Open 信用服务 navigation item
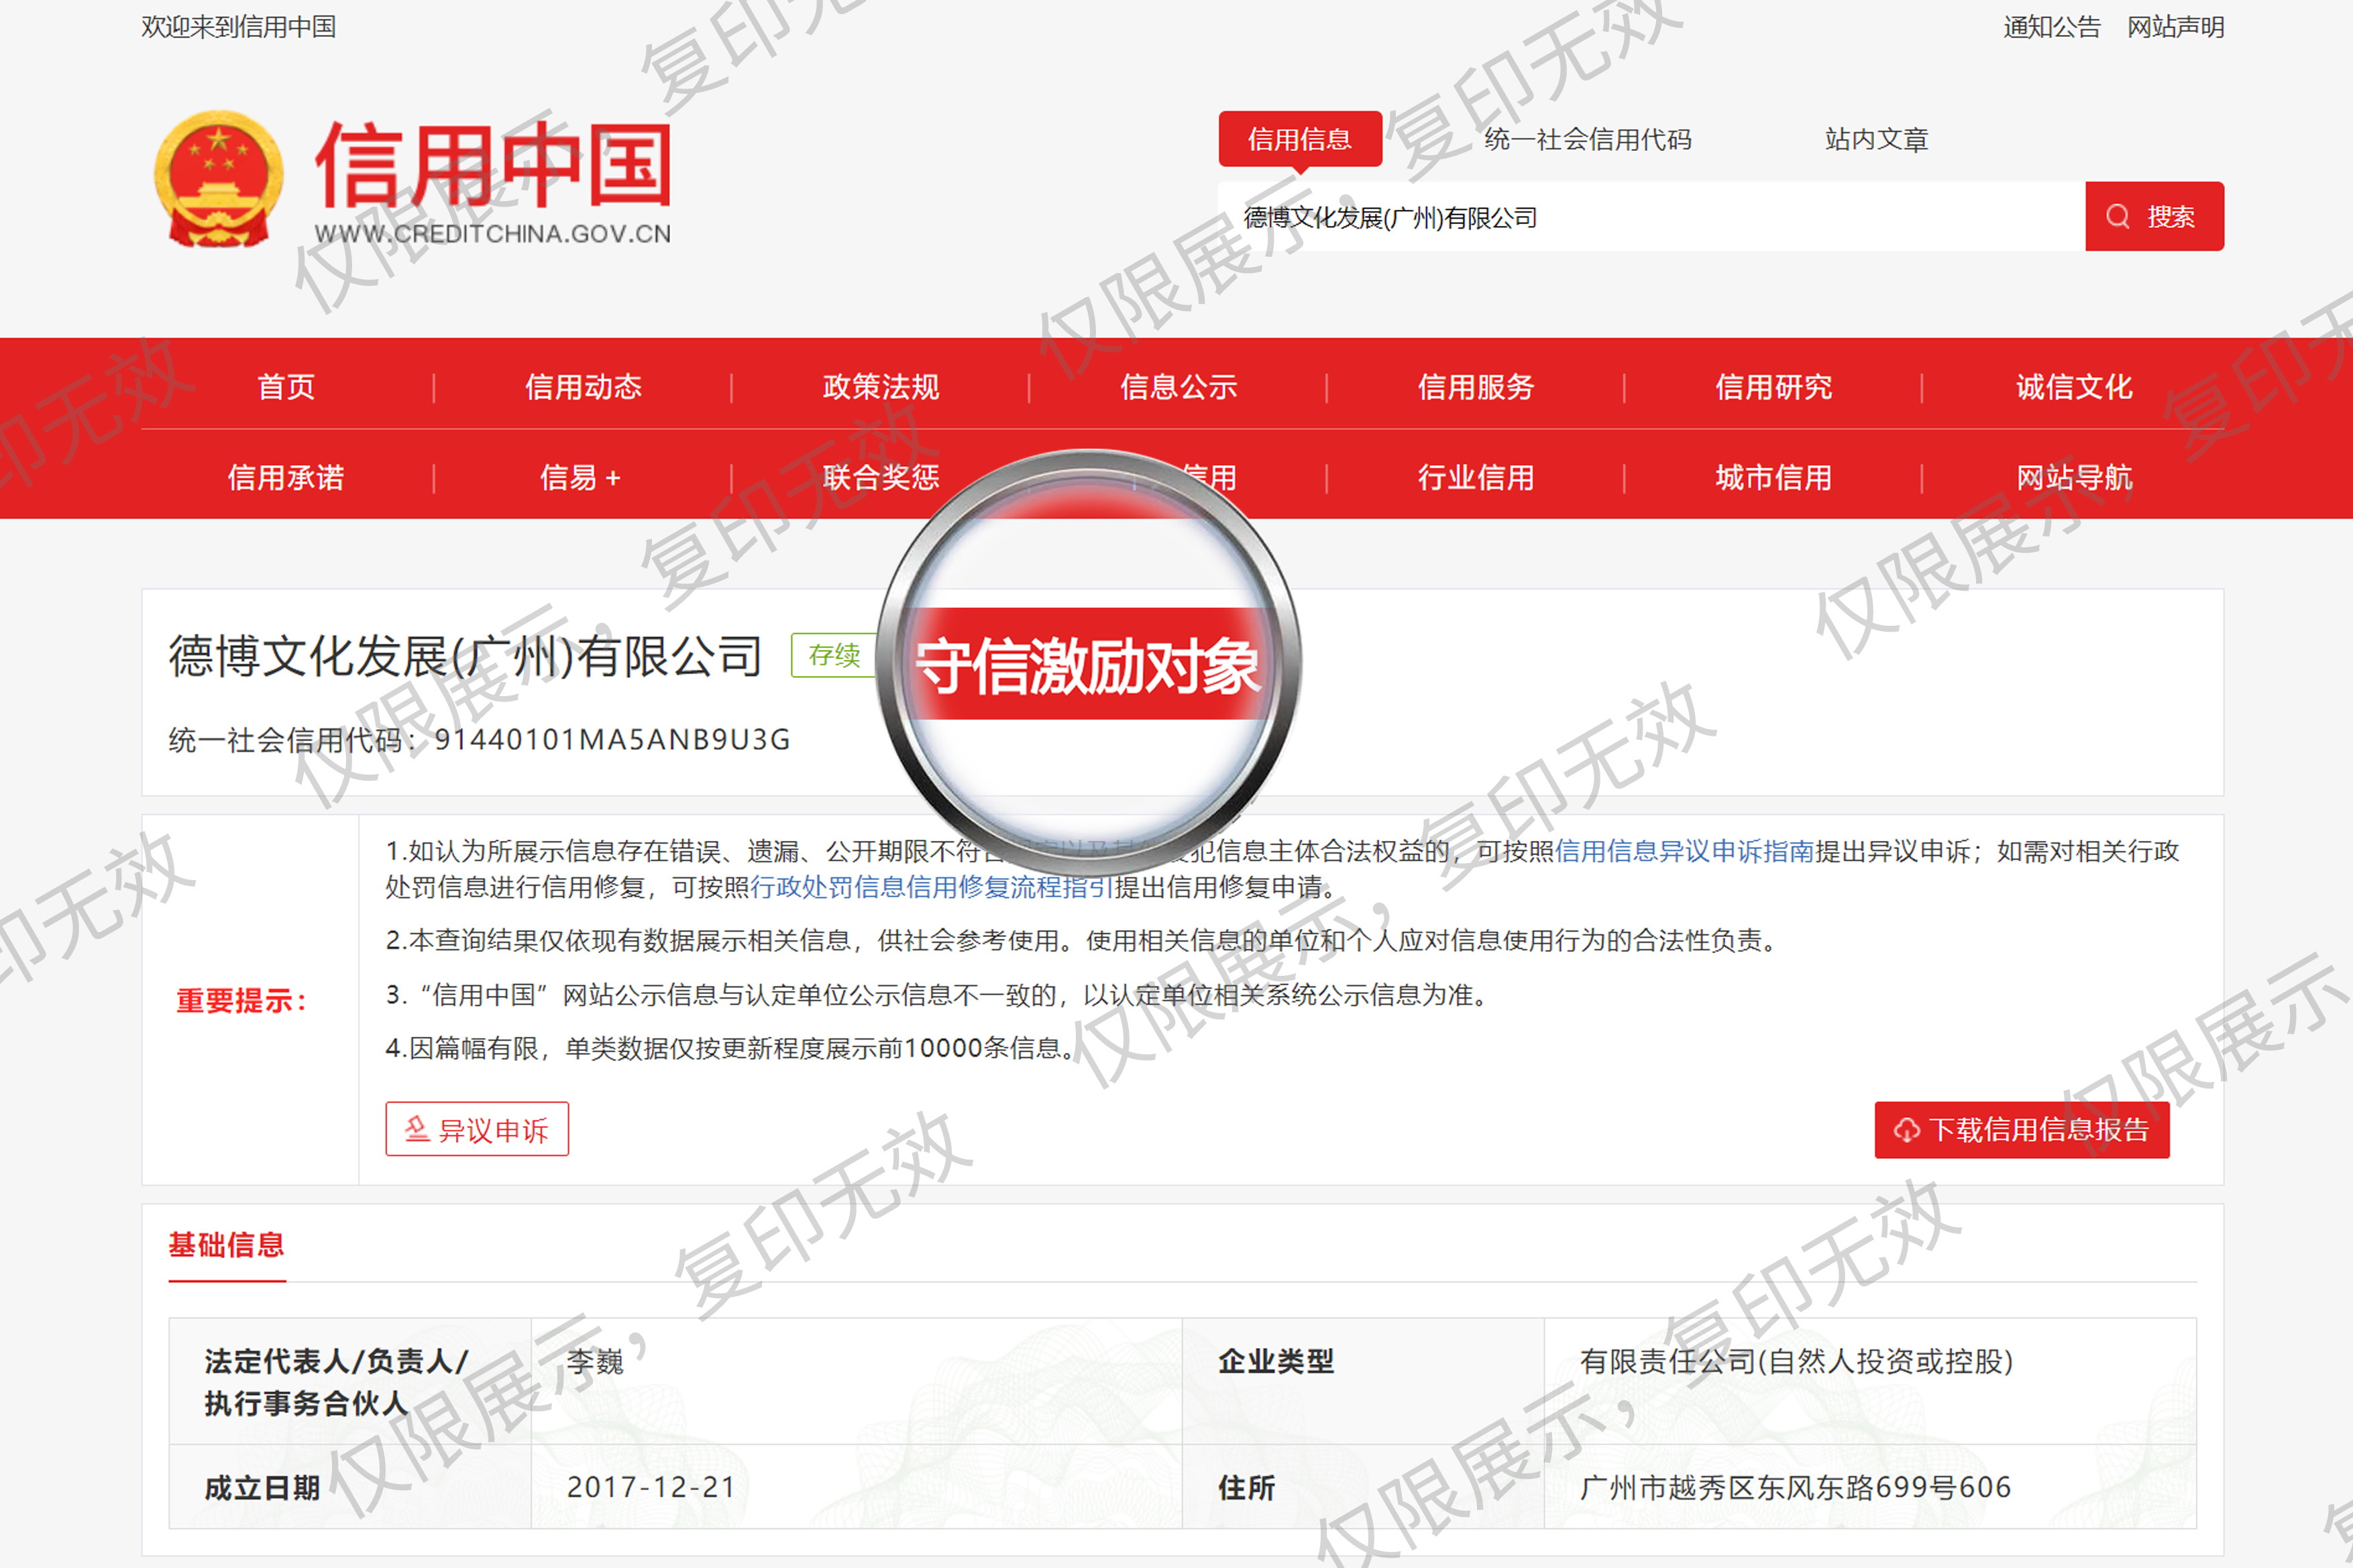The width and height of the screenshot is (2353, 1568). (x=1475, y=386)
